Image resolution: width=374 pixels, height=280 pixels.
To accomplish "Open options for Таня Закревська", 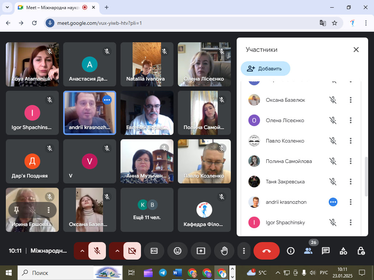I will click(351, 182).
